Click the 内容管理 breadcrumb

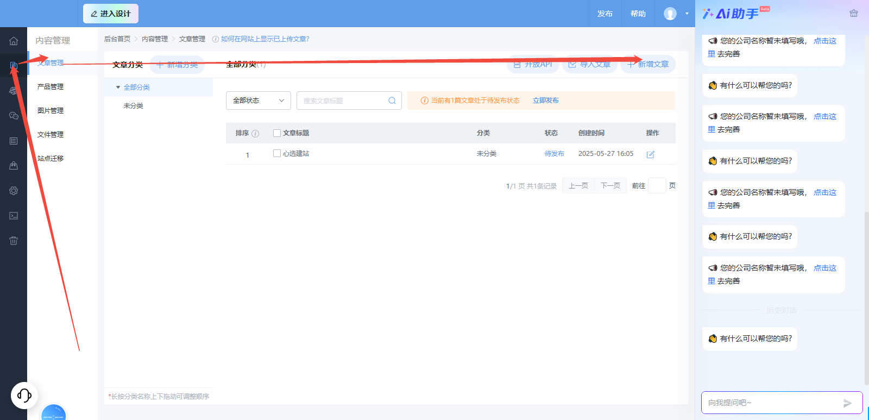pyautogui.click(x=155, y=39)
